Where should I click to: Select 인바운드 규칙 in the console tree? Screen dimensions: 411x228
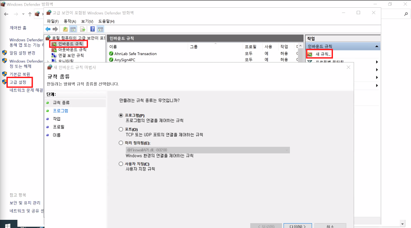tap(70, 44)
